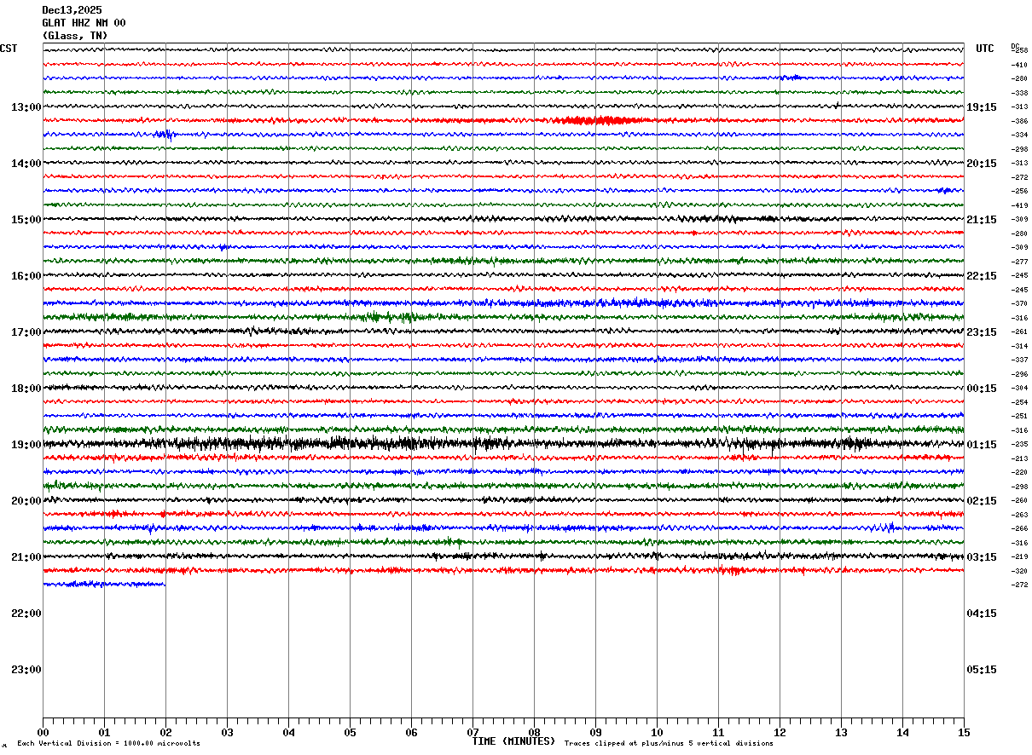Select minute 15 on the bottom axis
This screenshot has height=755, width=1032.
coord(964,732)
